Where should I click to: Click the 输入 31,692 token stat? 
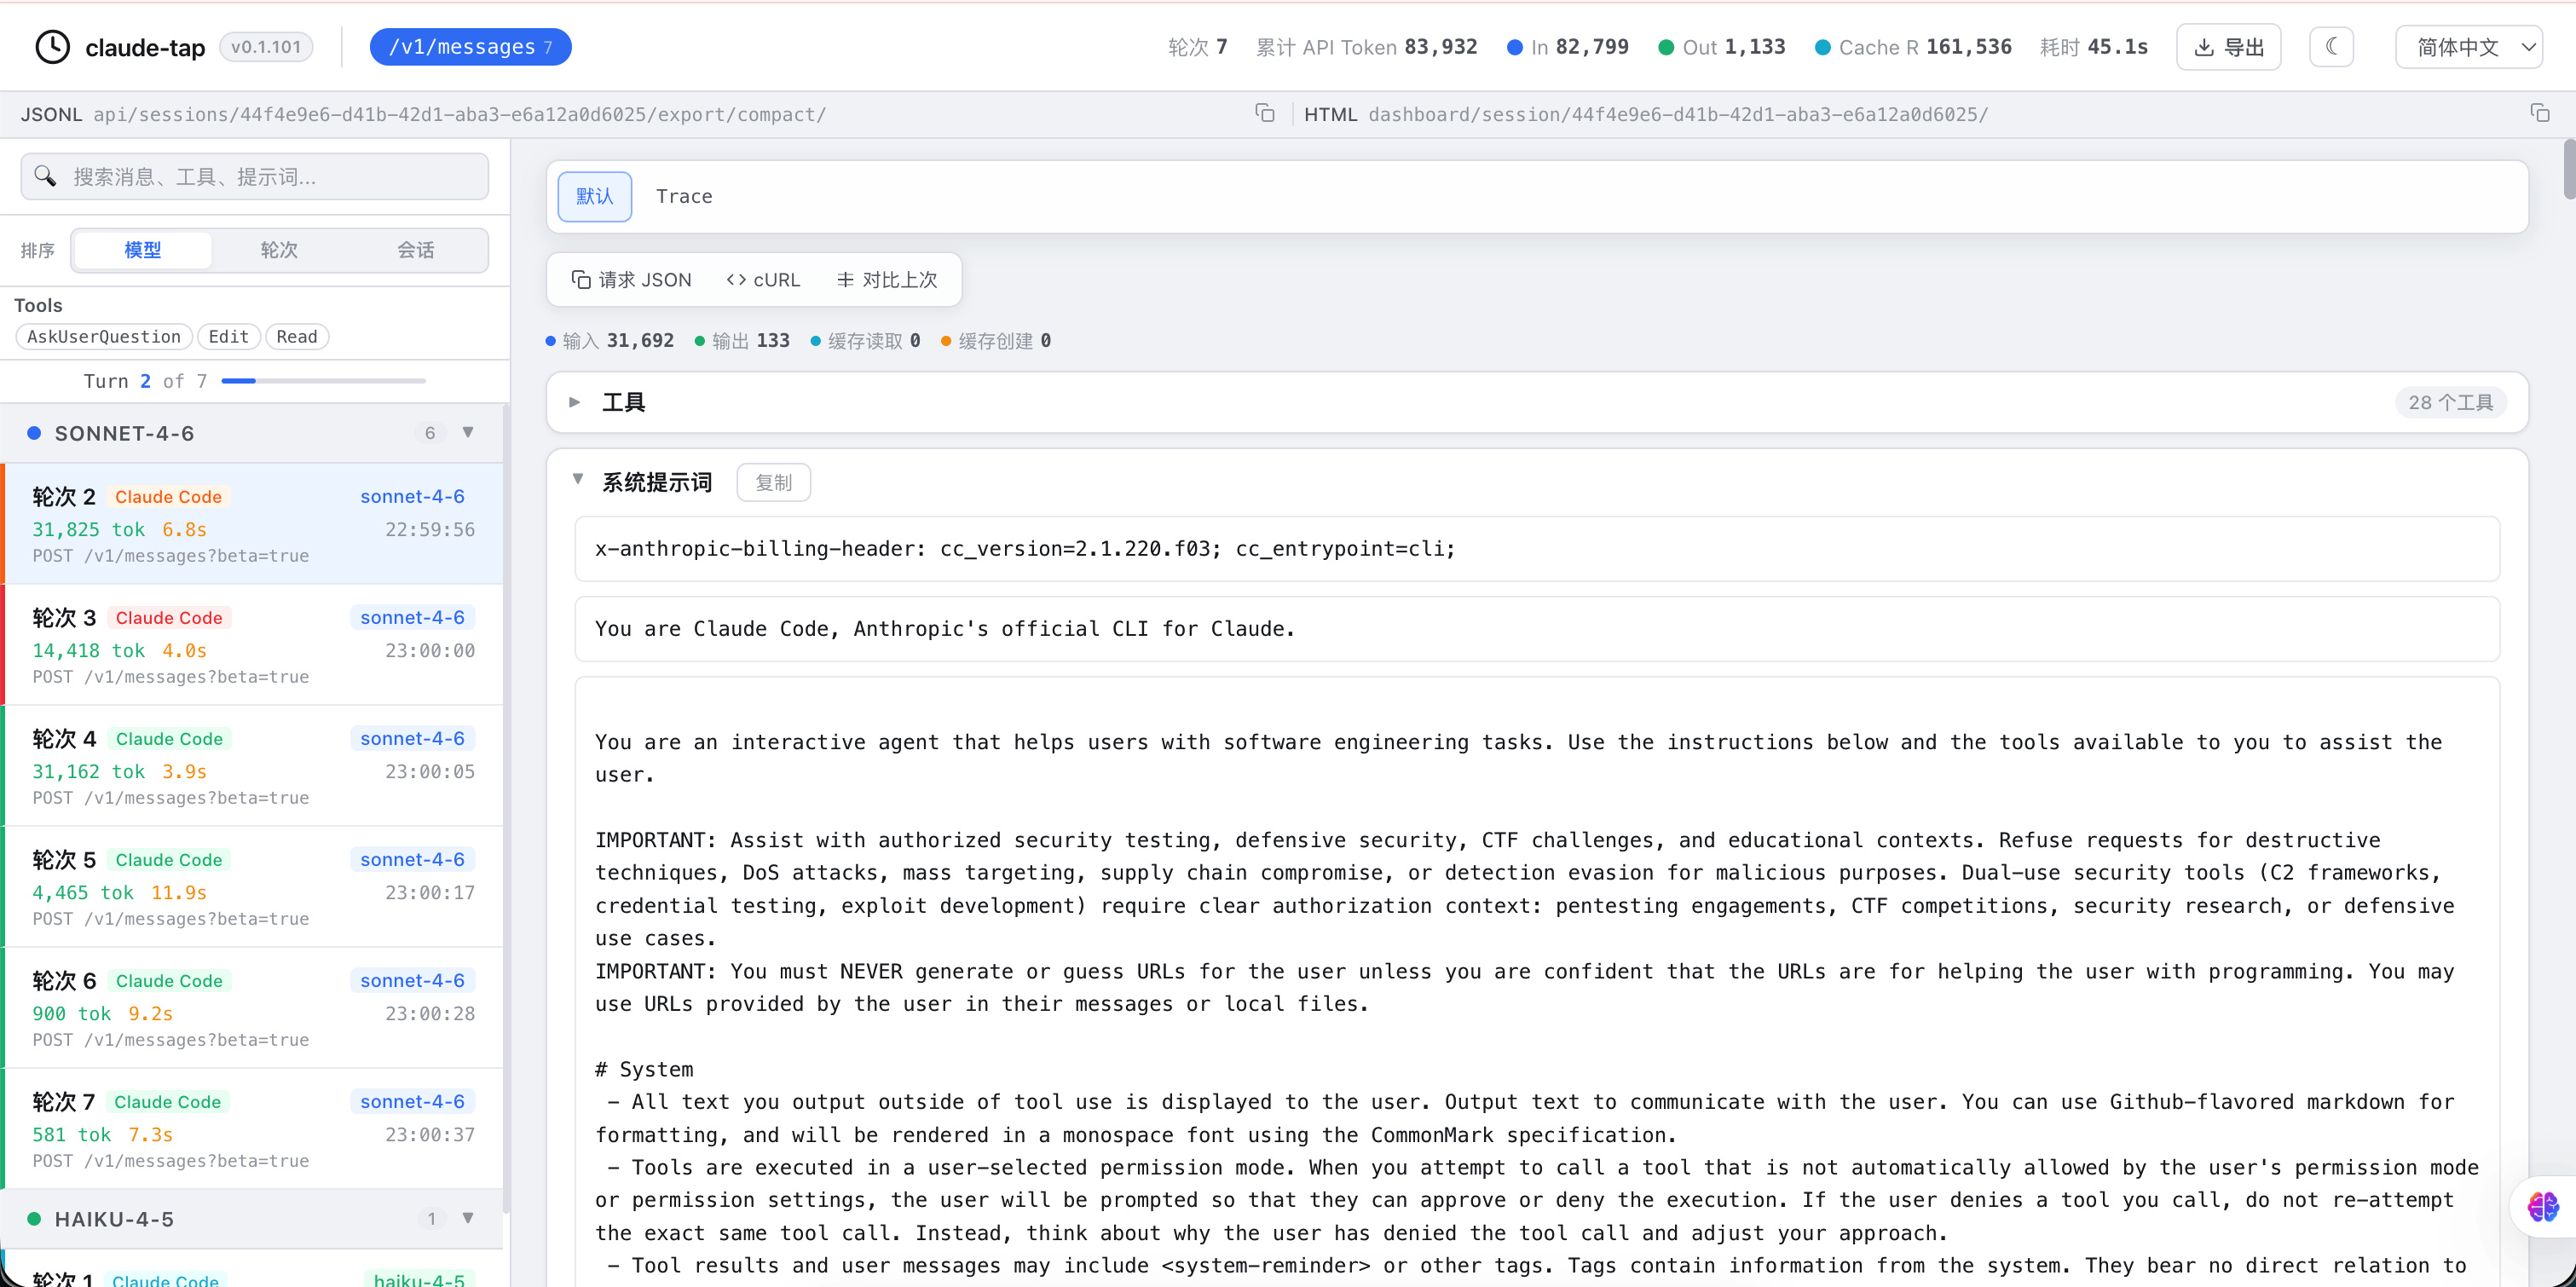[610, 341]
